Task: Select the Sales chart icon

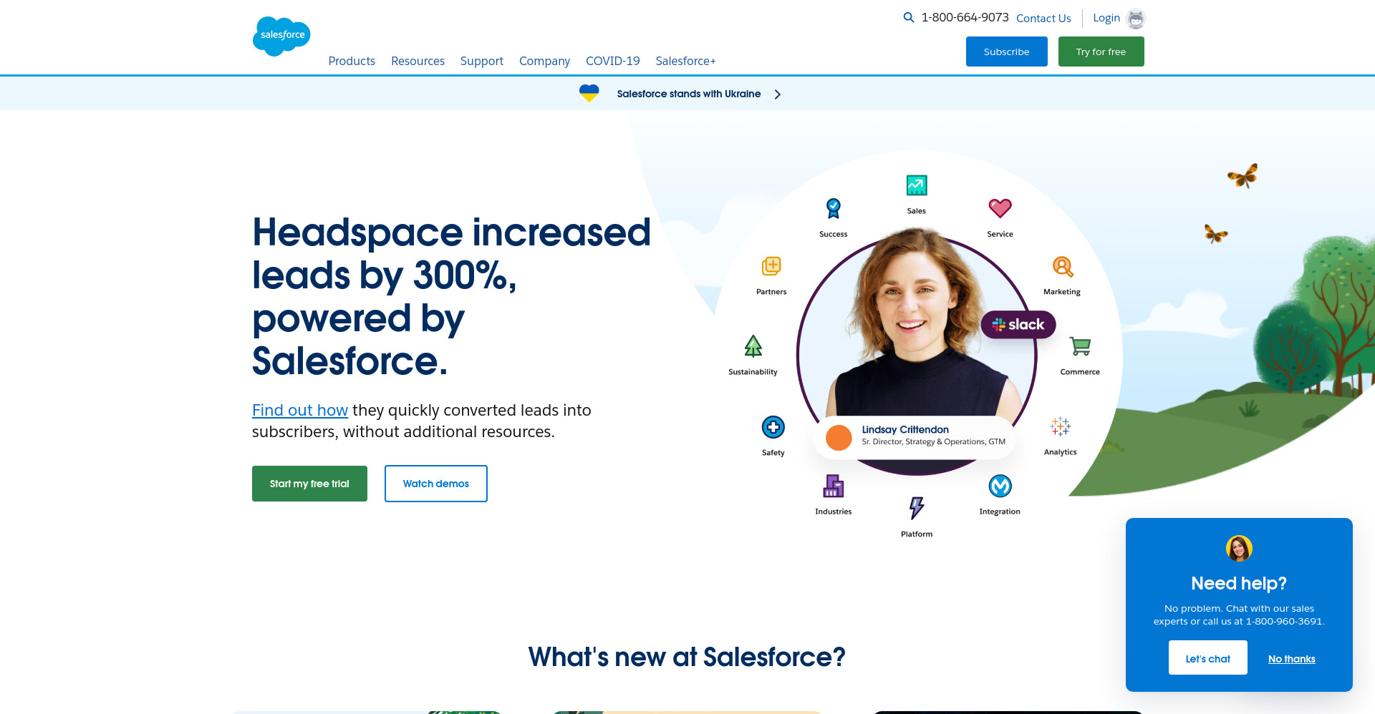Action: click(x=917, y=185)
